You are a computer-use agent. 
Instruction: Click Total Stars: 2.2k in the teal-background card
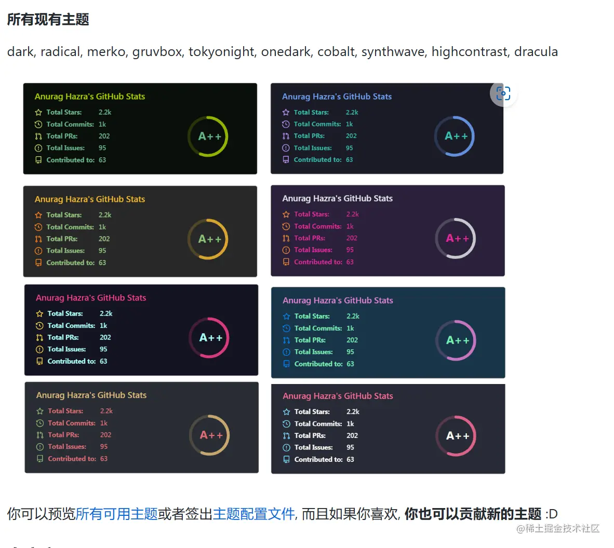pyautogui.click(x=327, y=316)
